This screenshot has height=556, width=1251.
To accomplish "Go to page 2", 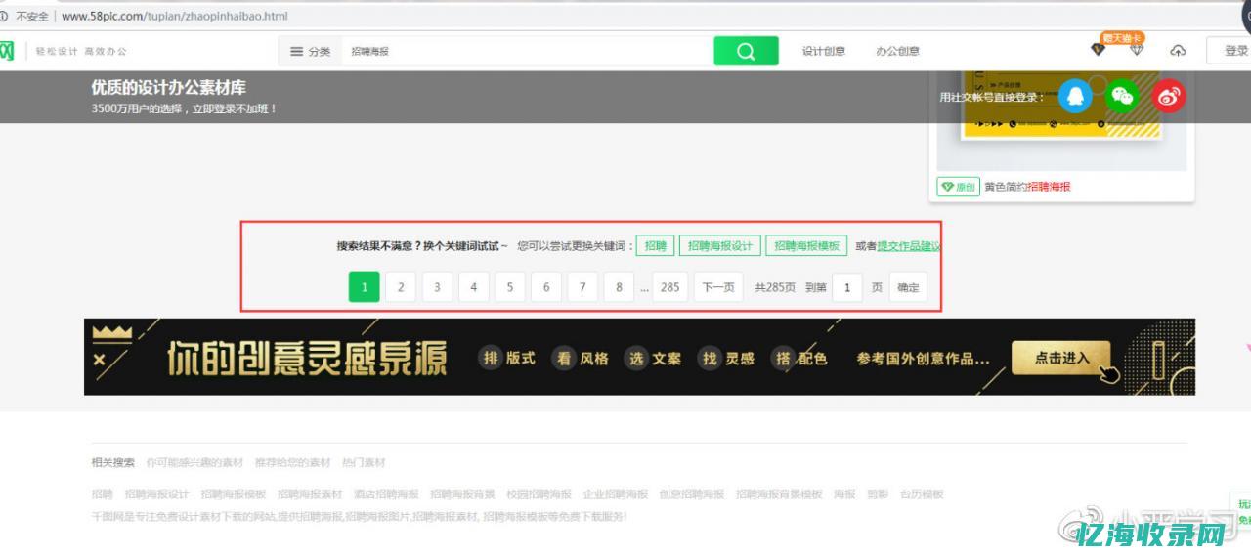I will (x=401, y=287).
